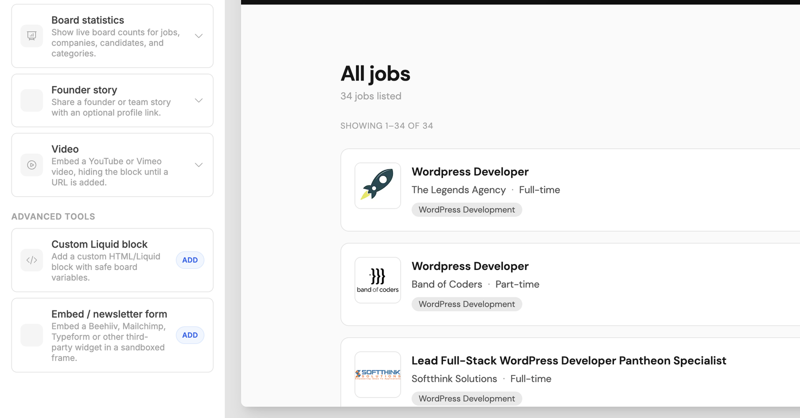Open The Legends Agency Wordpress Developer job

[x=470, y=171]
